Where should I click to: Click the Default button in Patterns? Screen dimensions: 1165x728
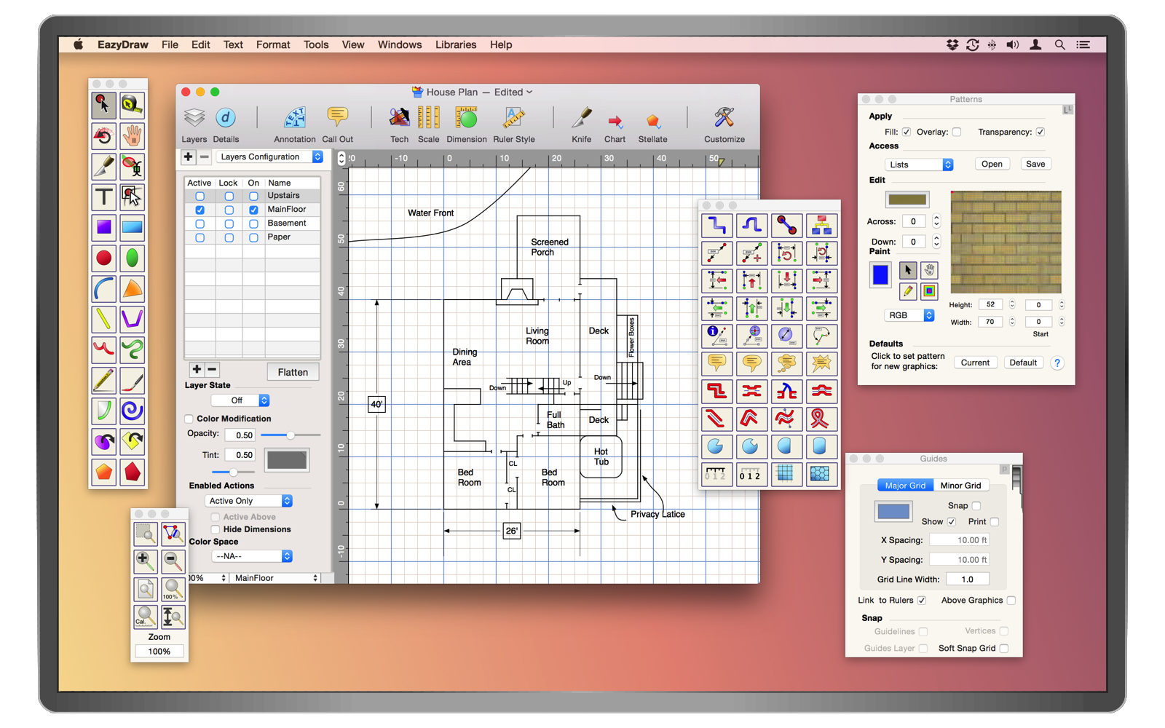(x=1023, y=363)
